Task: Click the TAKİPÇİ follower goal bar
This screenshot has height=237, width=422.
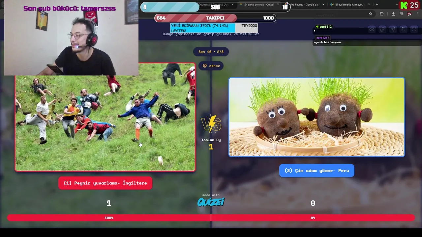Action: pyautogui.click(x=215, y=18)
